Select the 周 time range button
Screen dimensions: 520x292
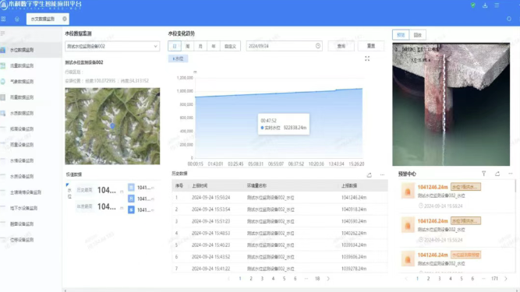pyautogui.click(x=187, y=47)
